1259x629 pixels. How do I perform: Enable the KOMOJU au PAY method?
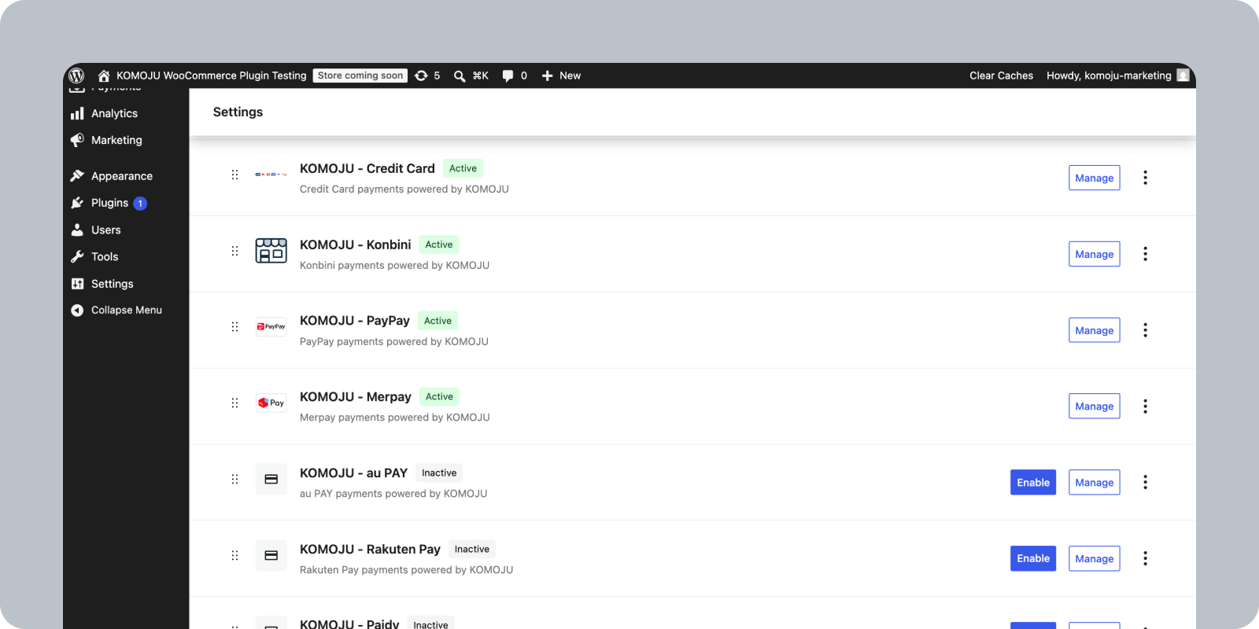[x=1033, y=483]
